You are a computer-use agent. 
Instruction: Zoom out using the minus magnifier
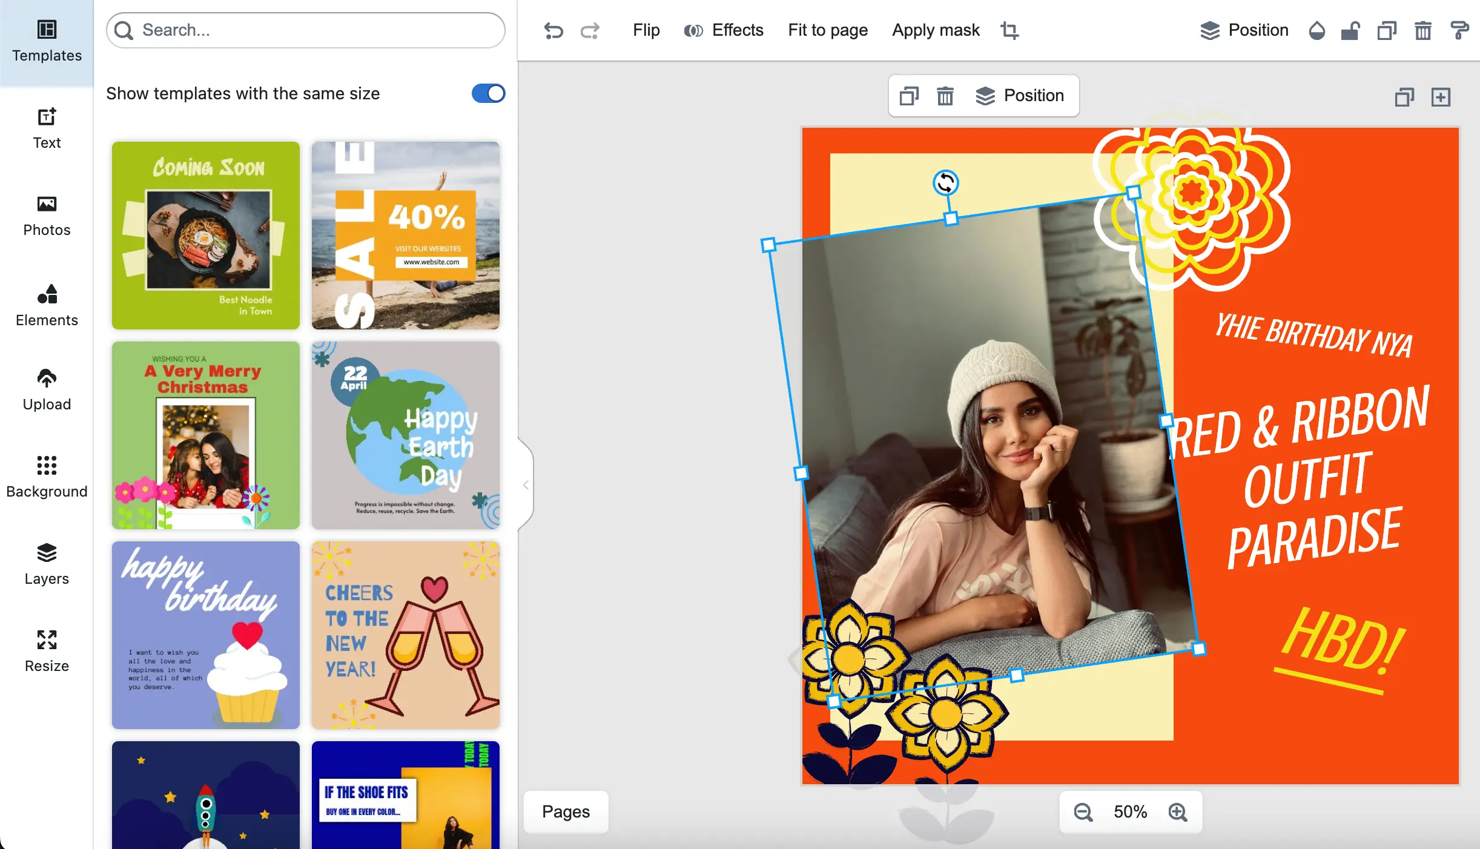1083,812
